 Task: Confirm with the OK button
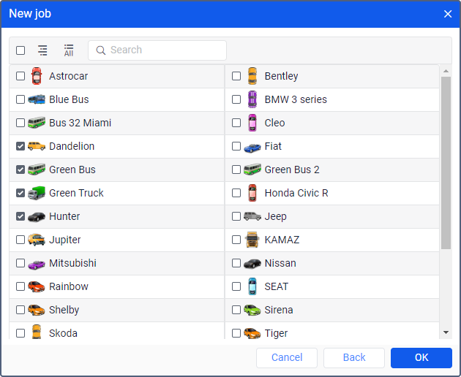pyautogui.click(x=421, y=358)
